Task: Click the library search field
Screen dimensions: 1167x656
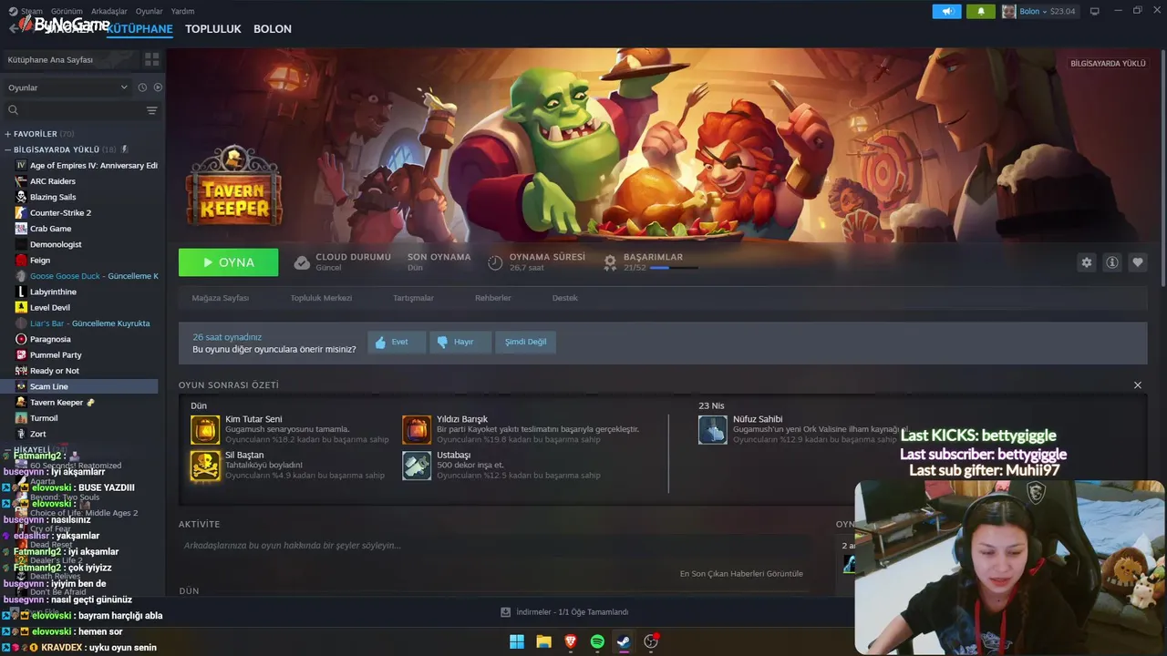Action: [x=73, y=110]
